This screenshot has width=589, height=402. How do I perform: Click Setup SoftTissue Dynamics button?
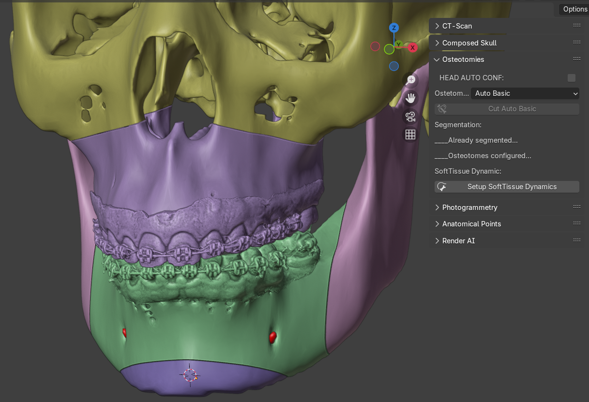tap(507, 187)
